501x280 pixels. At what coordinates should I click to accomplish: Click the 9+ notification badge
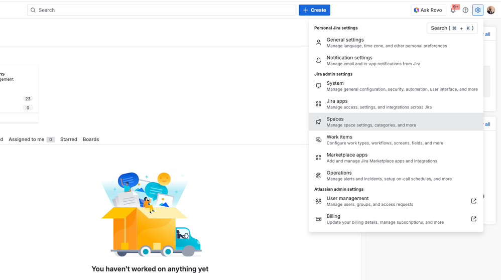point(456,7)
